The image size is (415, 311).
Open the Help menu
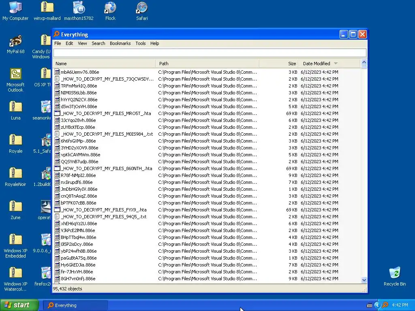click(154, 43)
